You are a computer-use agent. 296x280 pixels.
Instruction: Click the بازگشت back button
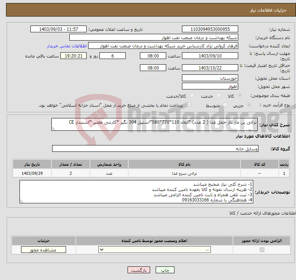[139, 270]
